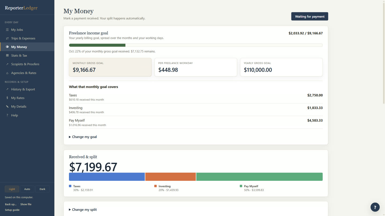Viewport: 385px width, 216px height.
Task: Expand the Change my split section
Action: (83, 210)
